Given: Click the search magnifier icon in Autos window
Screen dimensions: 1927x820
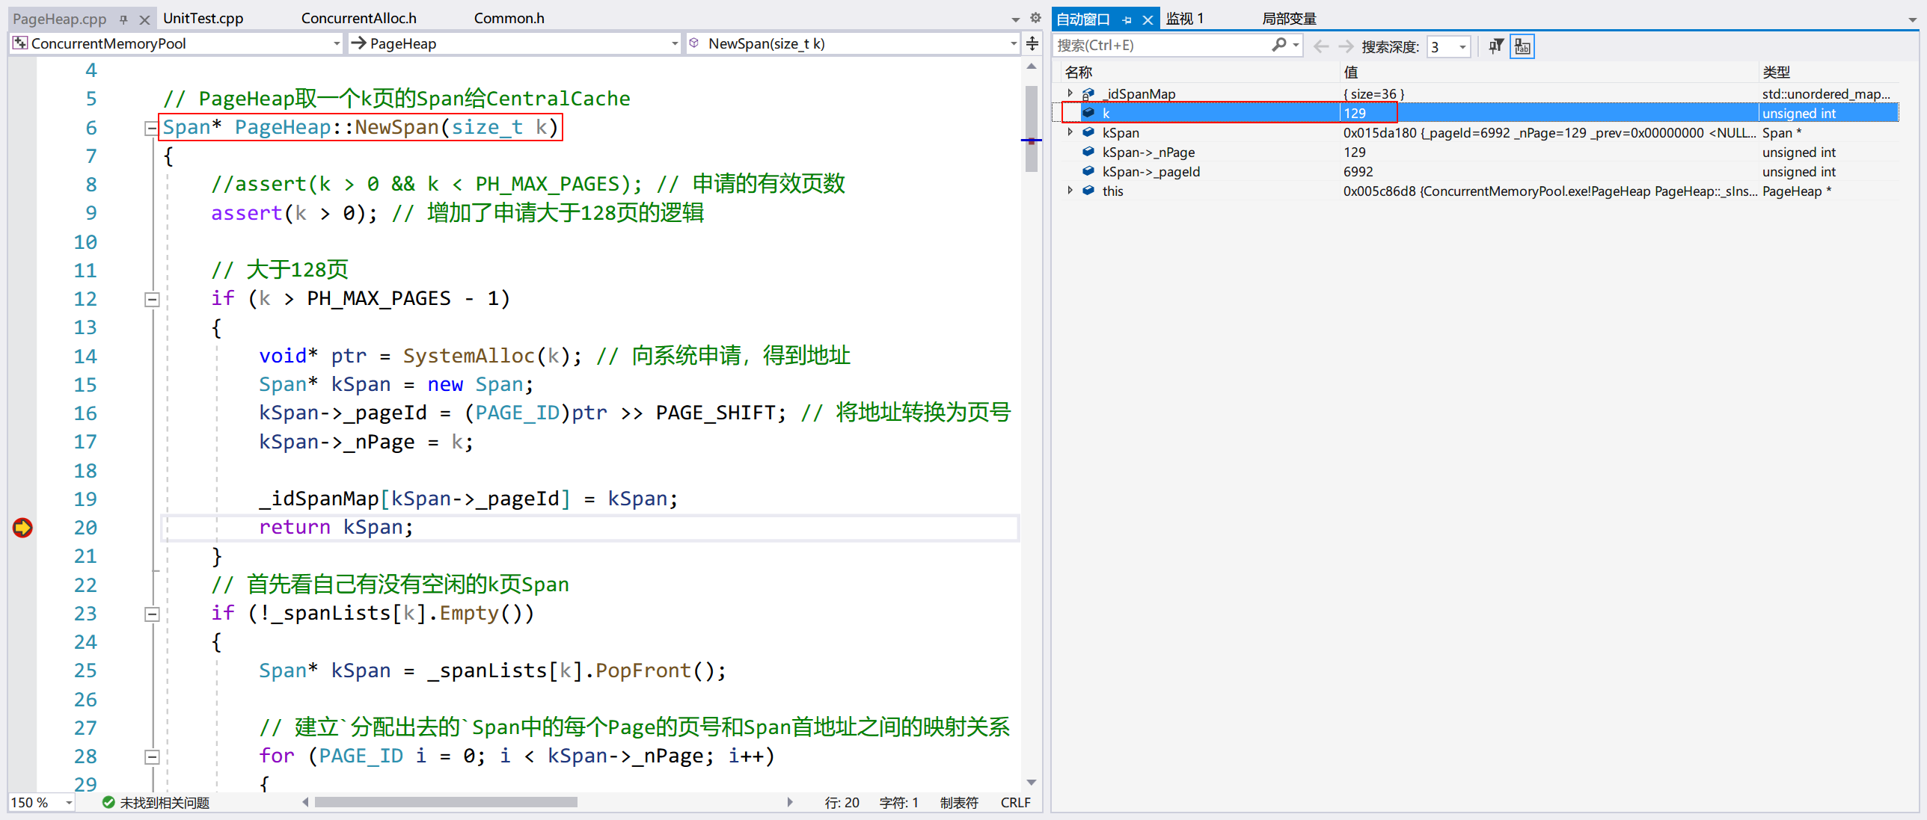Looking at the screenshot, I should [x=1279, y=46].
